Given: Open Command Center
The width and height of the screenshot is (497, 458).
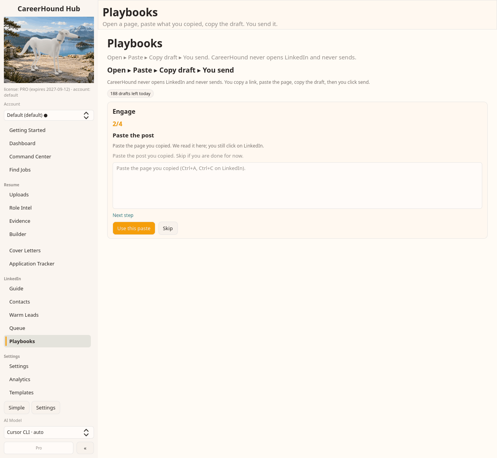Looking at the screenshot, I should (x=47, y=156).
